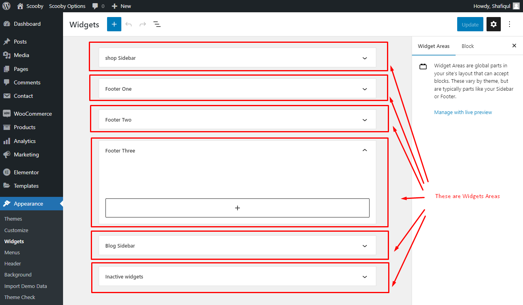Click the Products box icon
The image size is (523, 305).
[x=7, y=127]
